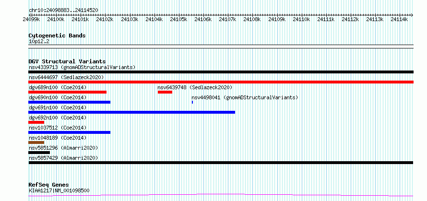427x201 pixels.
Task: Click the 24108k ruler tick label
Action: [x=252, y=19]
